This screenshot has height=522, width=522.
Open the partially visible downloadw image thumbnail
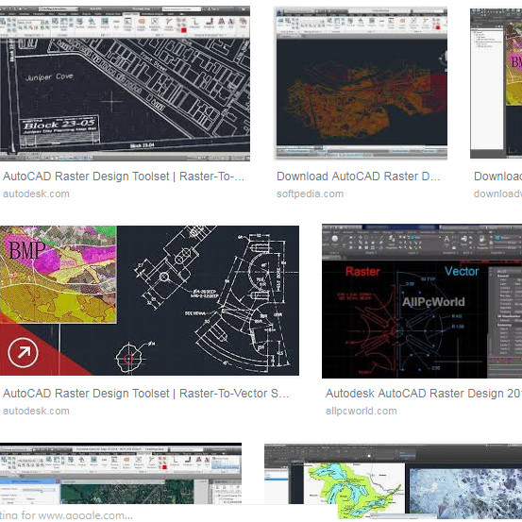[496, 83]
